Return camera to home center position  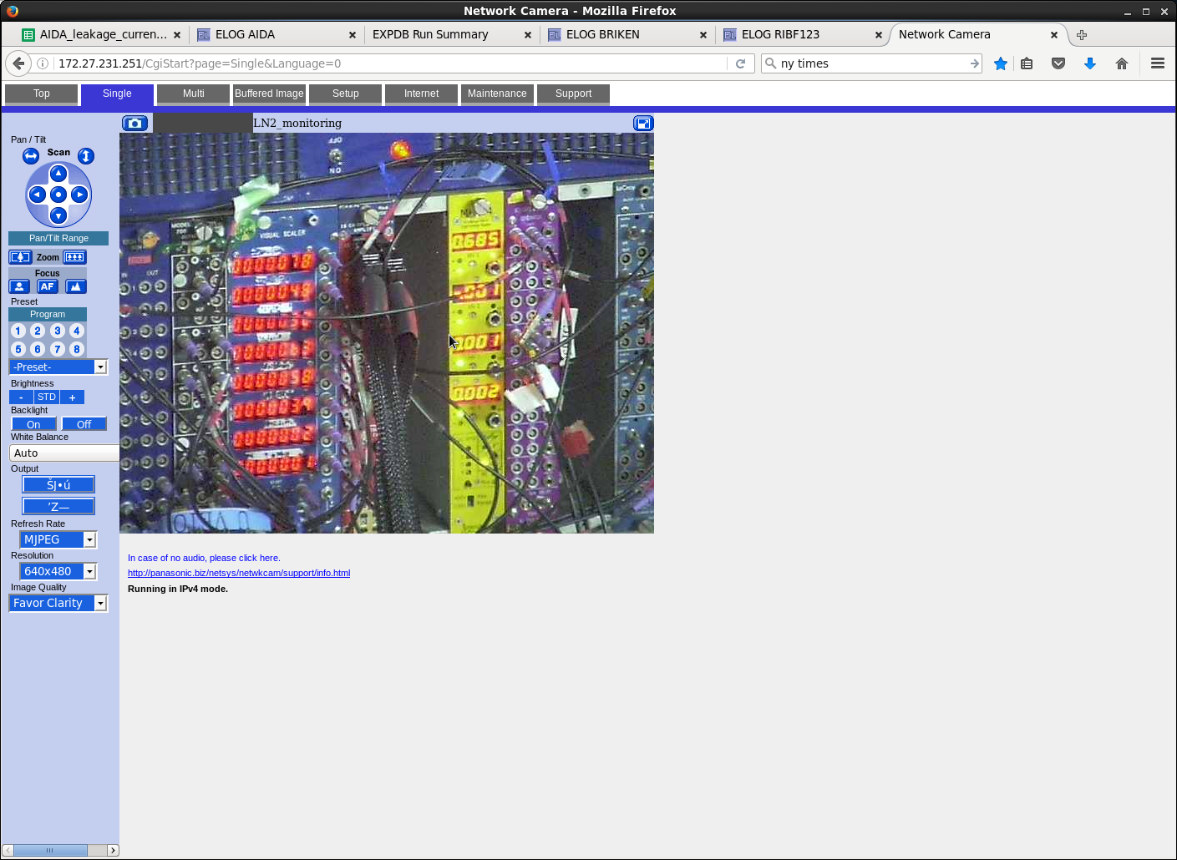tap(58, 195)
